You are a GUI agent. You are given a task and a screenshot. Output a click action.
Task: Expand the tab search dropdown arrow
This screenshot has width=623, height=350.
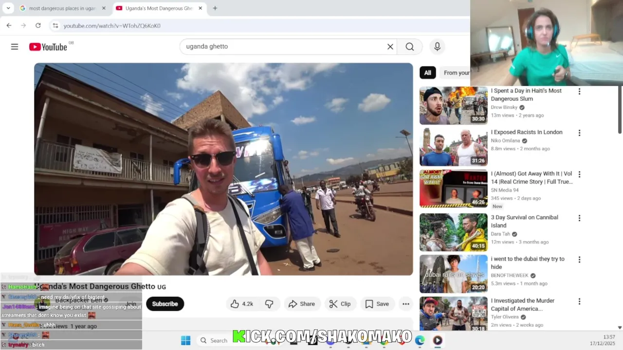8,8
